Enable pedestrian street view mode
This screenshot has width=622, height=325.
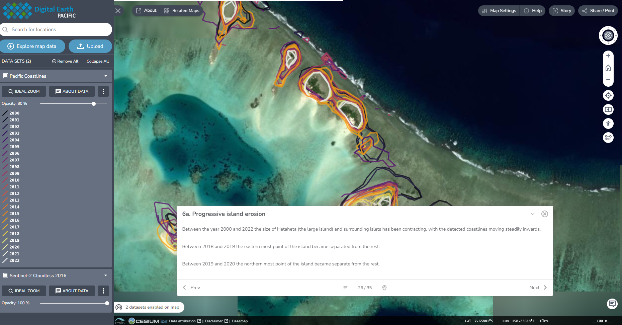608,124
